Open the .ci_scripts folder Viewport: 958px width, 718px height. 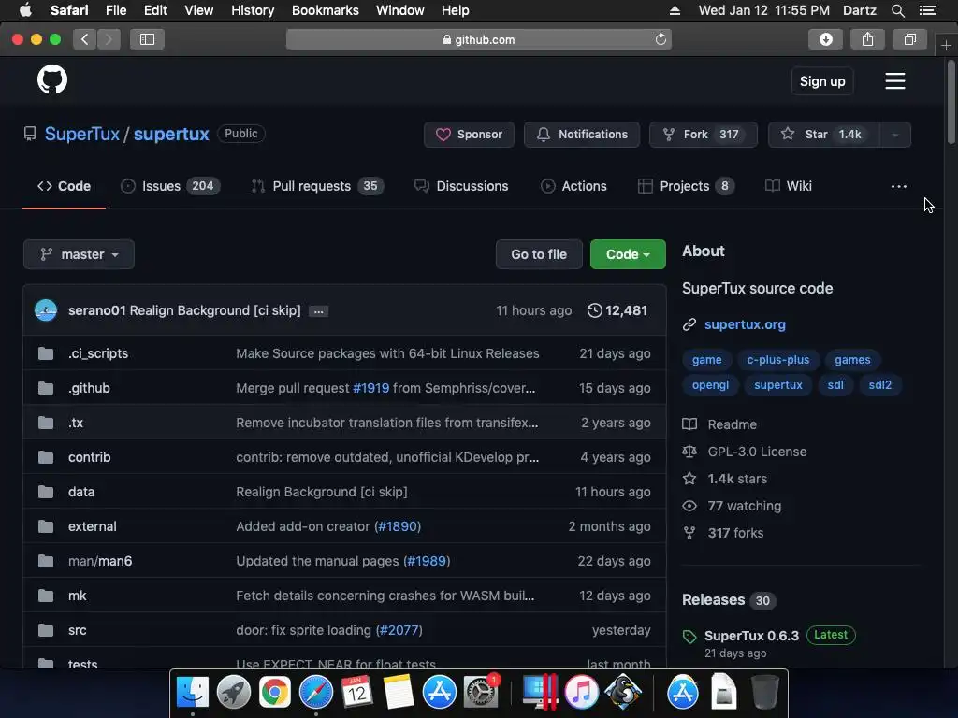(x=98, y=353)
